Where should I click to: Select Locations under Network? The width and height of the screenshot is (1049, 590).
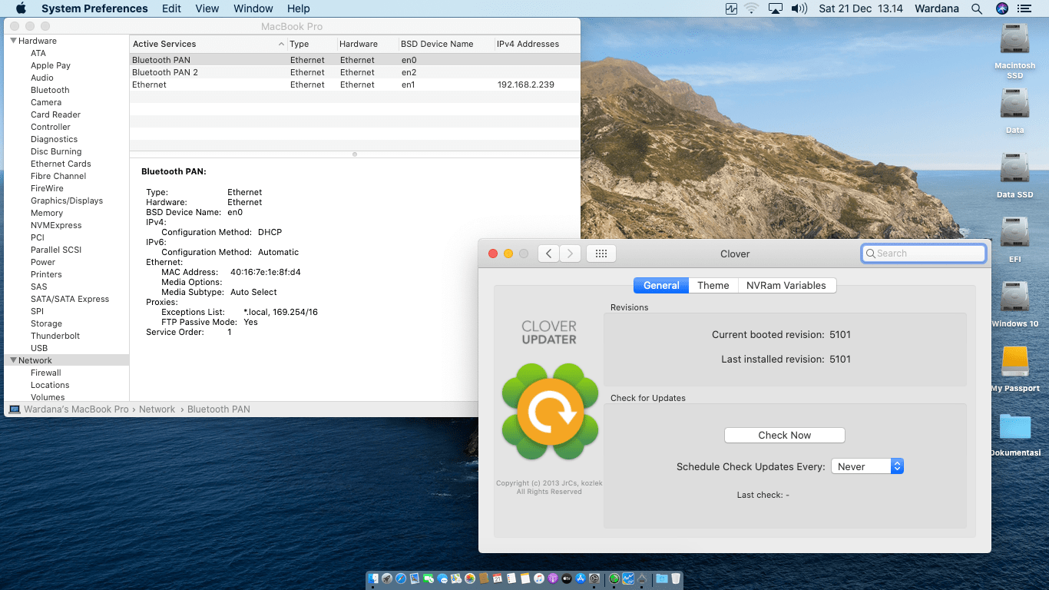pos(50,385)
